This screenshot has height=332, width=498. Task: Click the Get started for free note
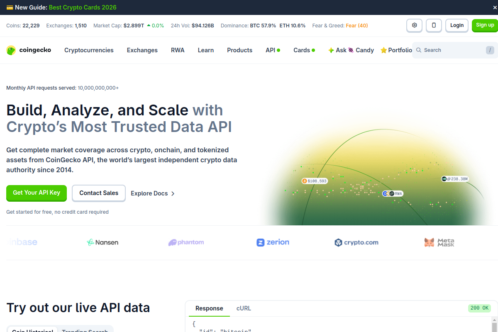click(57, 212)
